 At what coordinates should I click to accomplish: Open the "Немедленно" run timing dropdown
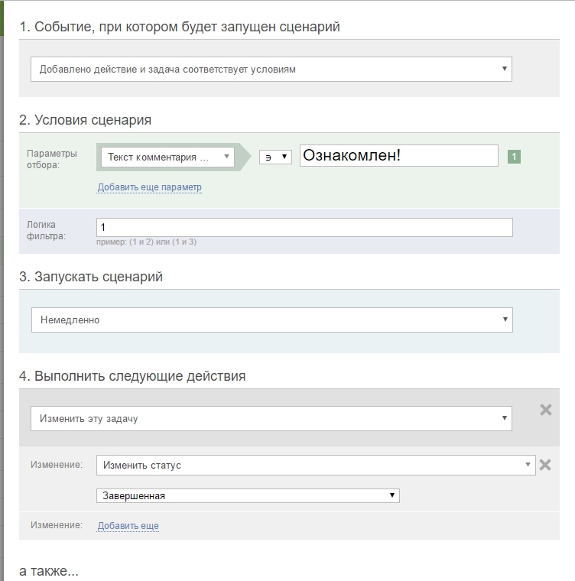tap(271, 320)
